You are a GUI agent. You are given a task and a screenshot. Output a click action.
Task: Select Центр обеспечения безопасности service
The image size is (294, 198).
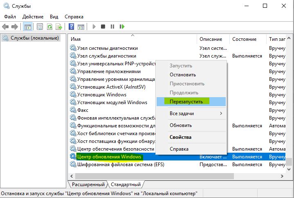[116, 149]
